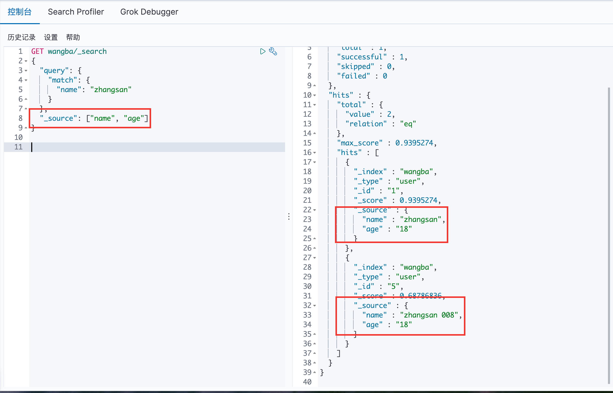Fold second hit object at line 27
Screen dimensions: 613x393
(315, 258)
